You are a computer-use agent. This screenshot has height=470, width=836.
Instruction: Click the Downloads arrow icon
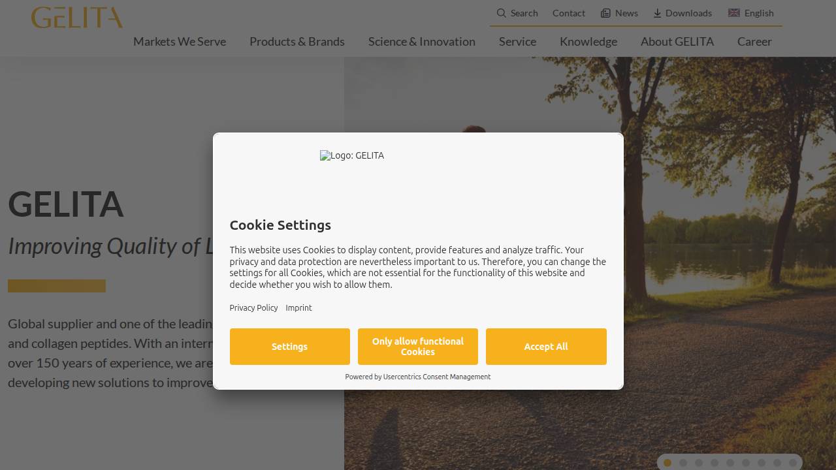657,13
